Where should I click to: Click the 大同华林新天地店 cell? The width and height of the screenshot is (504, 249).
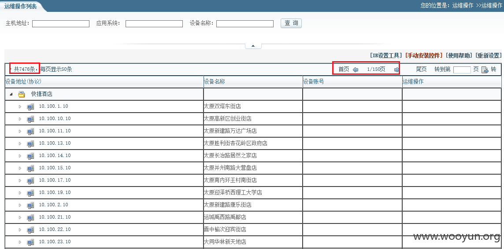click(253, 242)
